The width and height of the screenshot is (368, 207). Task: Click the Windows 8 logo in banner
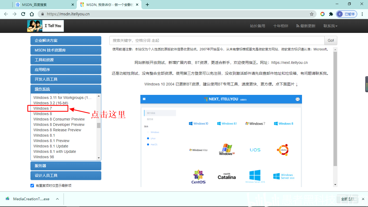click(x=284, y=123)
